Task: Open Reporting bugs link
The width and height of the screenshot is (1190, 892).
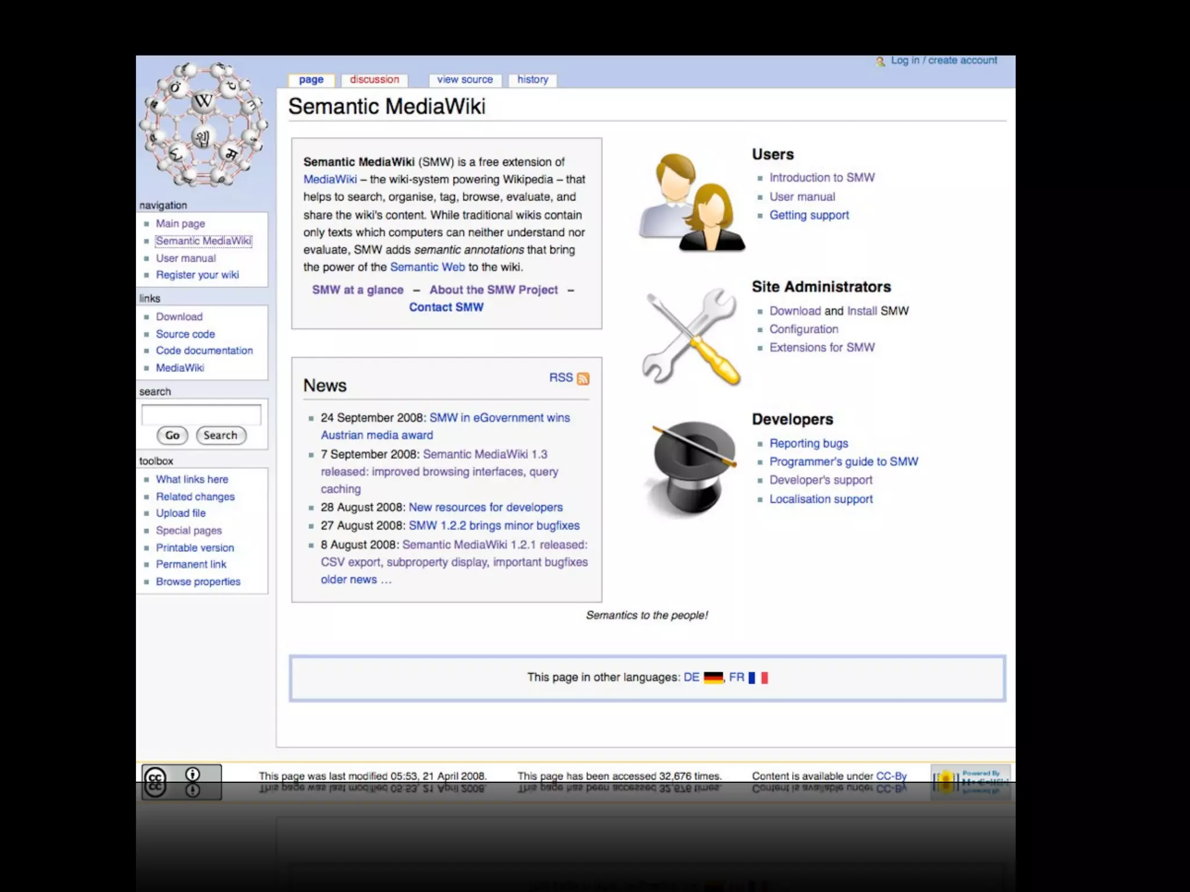Action: [809, 444]
